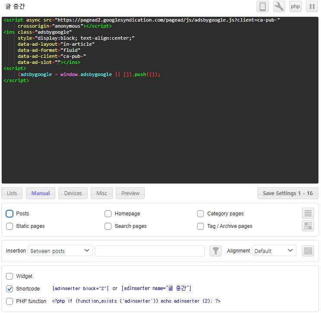321x313 pixels.
Task: Tick Tag / Archive pages checkbox
Action: (x=200, y=226)
